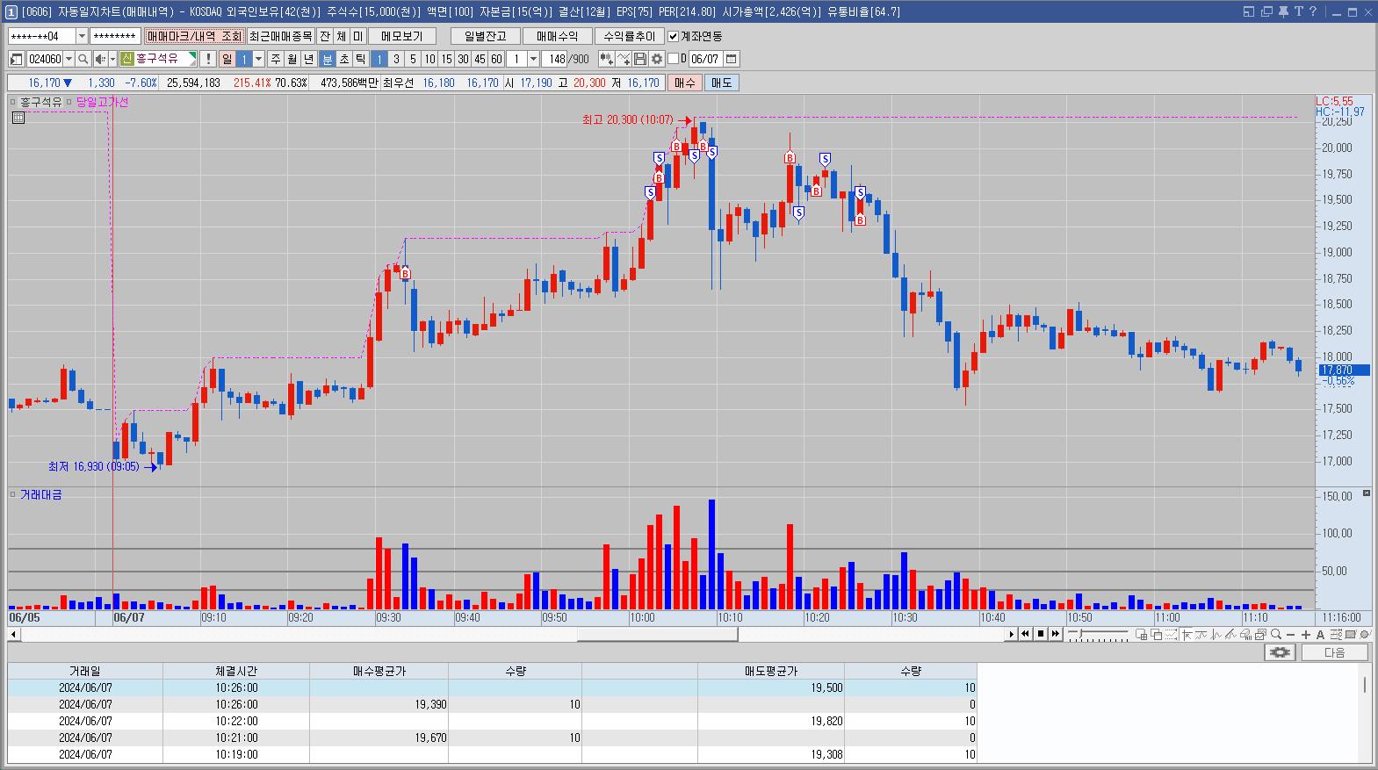This screenshot has height=770, width=1378.
Task: Open the account number dropdown
Action: [x=82, y=36]
